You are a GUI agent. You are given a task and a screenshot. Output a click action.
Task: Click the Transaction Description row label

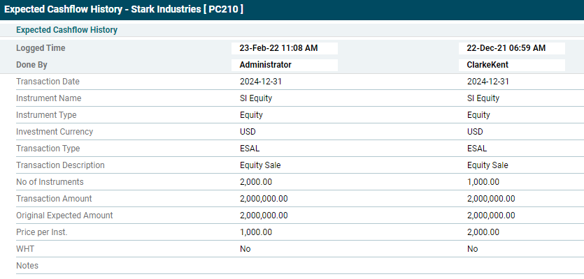tap(60, 165)
